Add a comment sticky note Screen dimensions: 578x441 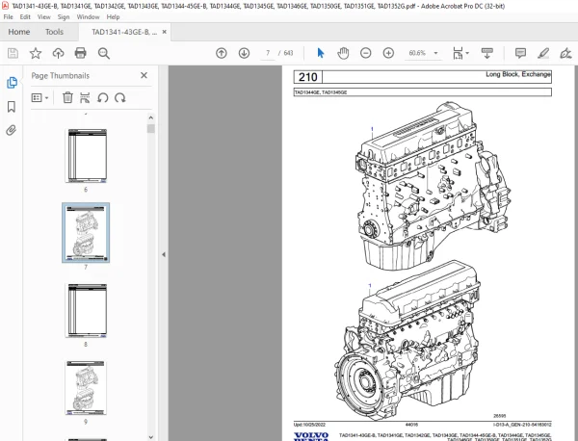(x=520, y=53)
